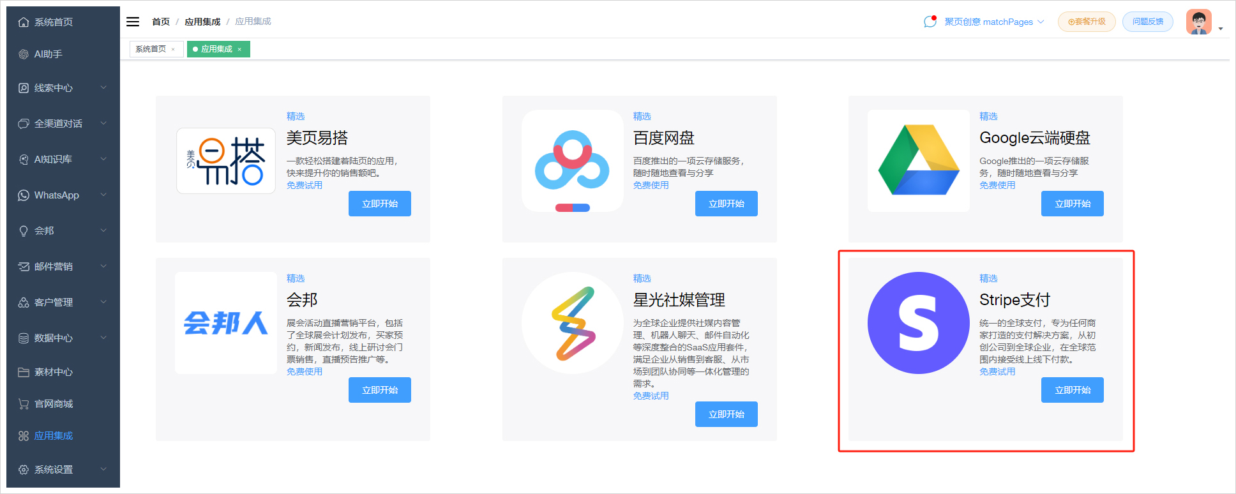Expand the AI知识库 menu chevron

pos(103,159)
